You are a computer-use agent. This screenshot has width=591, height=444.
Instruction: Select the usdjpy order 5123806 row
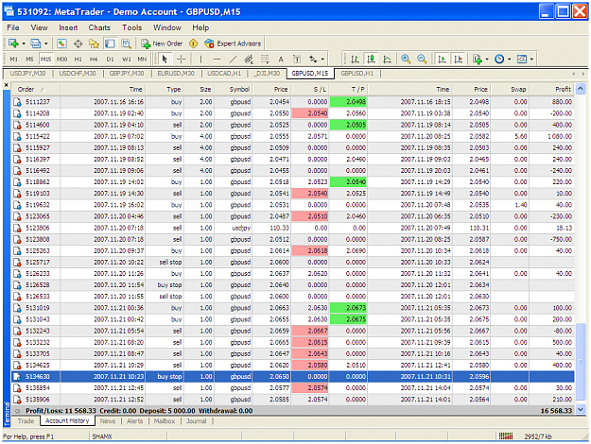click(x=293, y=229)
